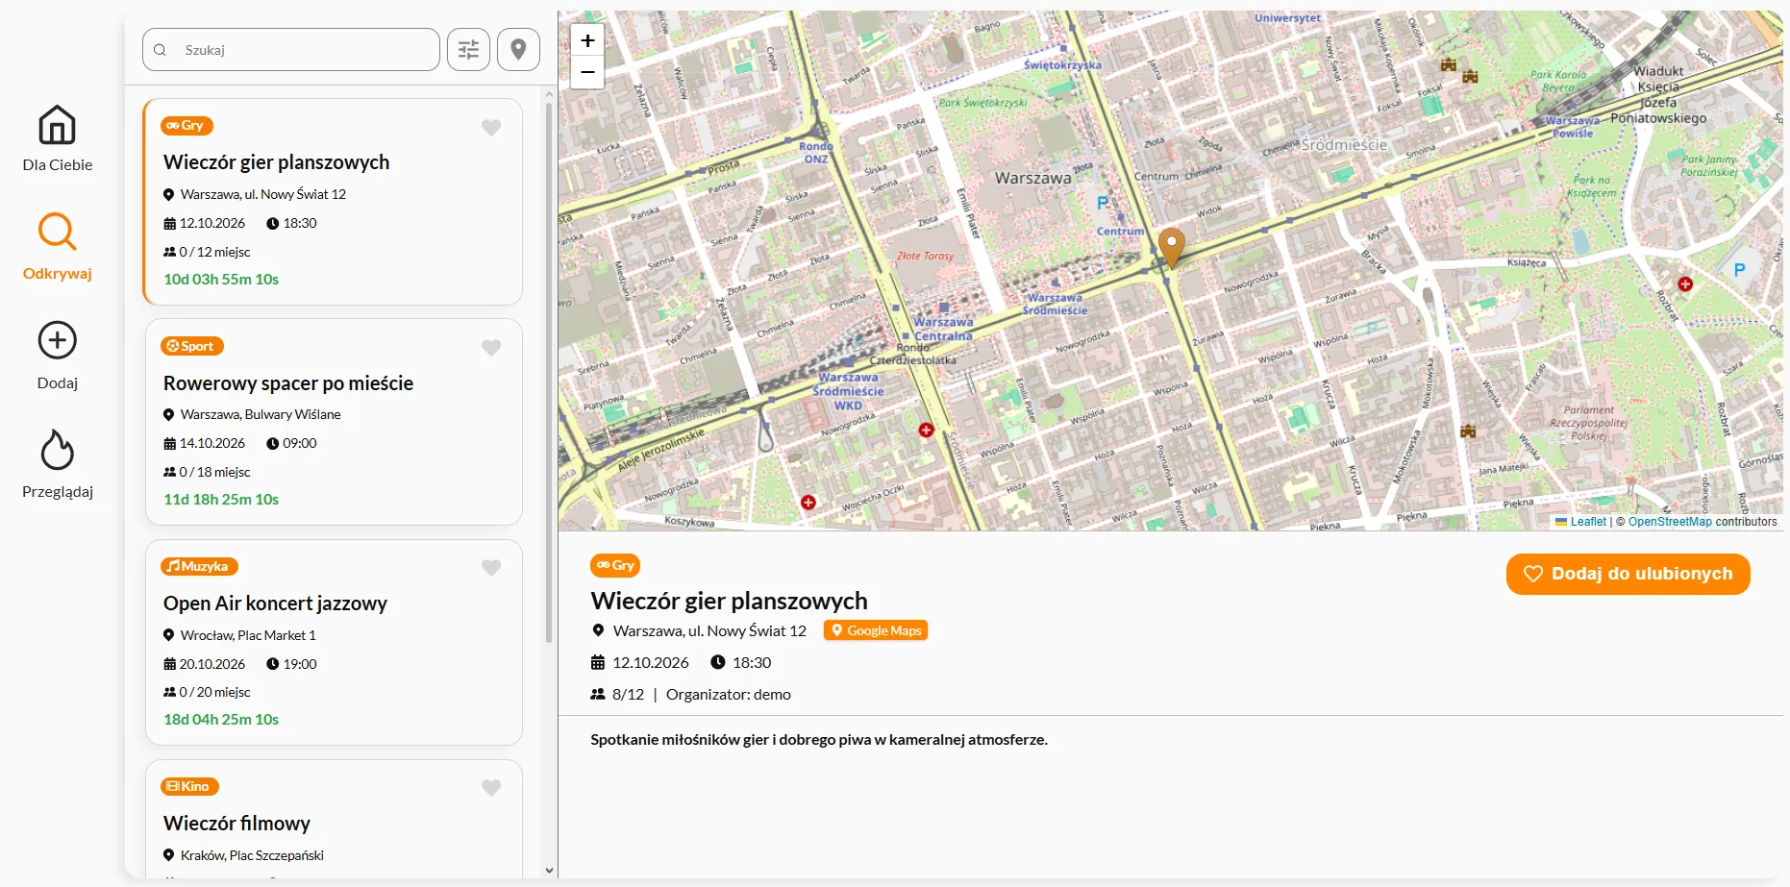Image resolution: width=1790 pixels, height=887 pixels.
Task: Select Wieczór gier planszowych list title
Action: click(276, 162)
